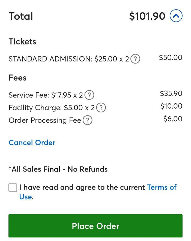
Task: Open the Terms of Use link
Action: point(162,187)
